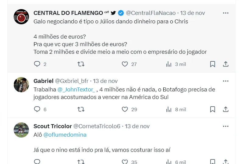
Task: View analytics for CENTRAL DO FLAMENGO tweet
Action: click(169, 64)
